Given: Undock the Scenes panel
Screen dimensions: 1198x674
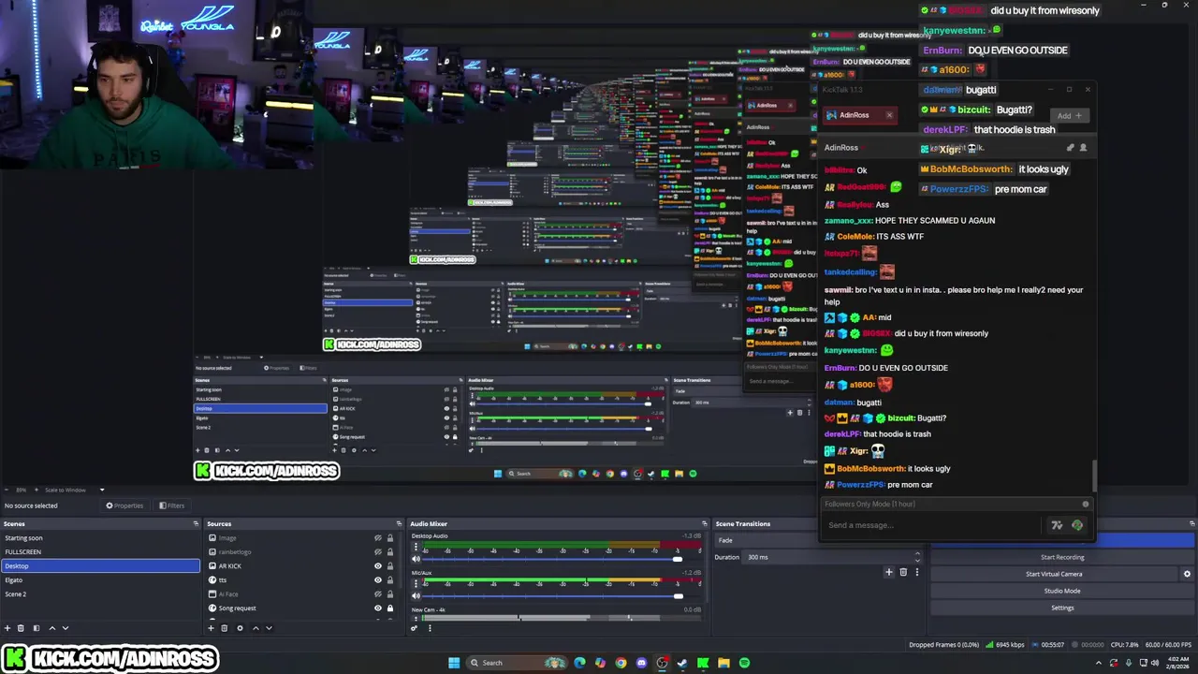Looking at the screenshot, I should tap(196, 523).
